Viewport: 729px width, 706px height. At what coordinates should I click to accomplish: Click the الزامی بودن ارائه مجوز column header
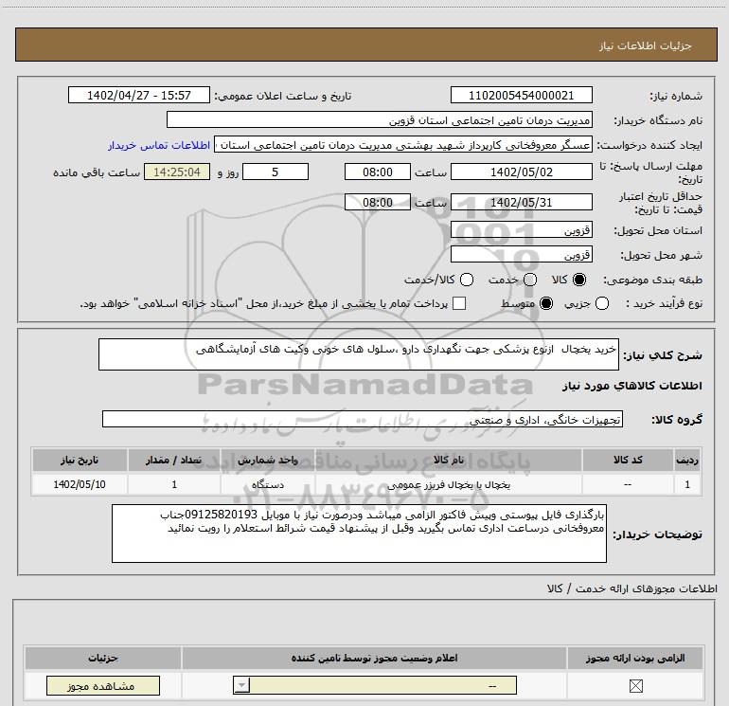coord(635,658)
